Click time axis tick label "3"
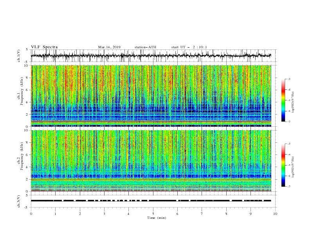 [x=104, y=214]
